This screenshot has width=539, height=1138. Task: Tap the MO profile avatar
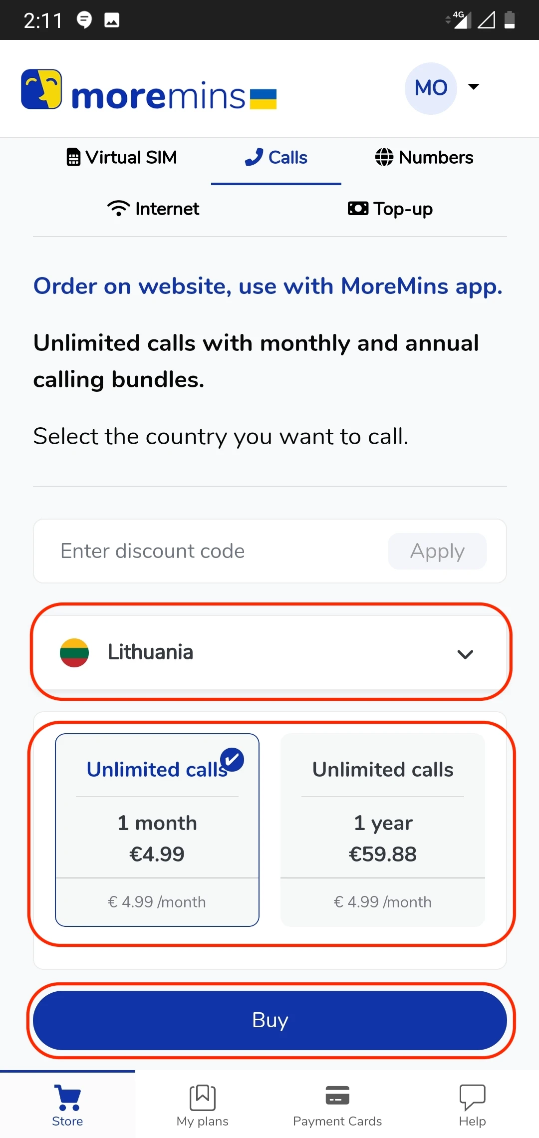click(431, 88)
